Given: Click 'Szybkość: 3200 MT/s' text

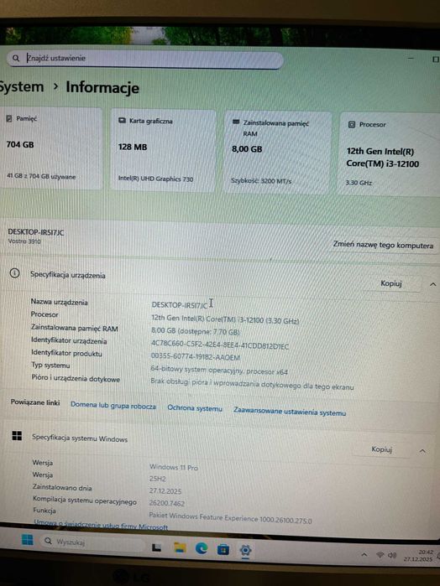Looking at the screenshot, I should (x=261, y=181).
